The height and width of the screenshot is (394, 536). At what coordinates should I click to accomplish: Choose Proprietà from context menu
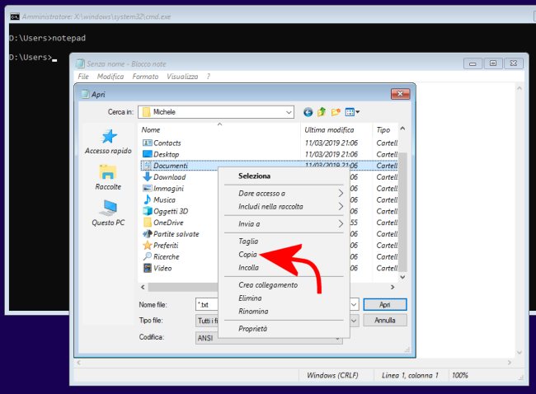coord(252,328)
